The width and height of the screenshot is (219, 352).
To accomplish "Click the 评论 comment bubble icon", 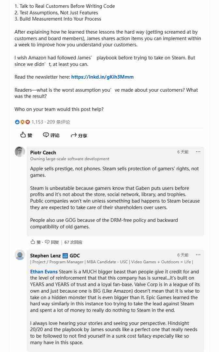I will [46, 135].
